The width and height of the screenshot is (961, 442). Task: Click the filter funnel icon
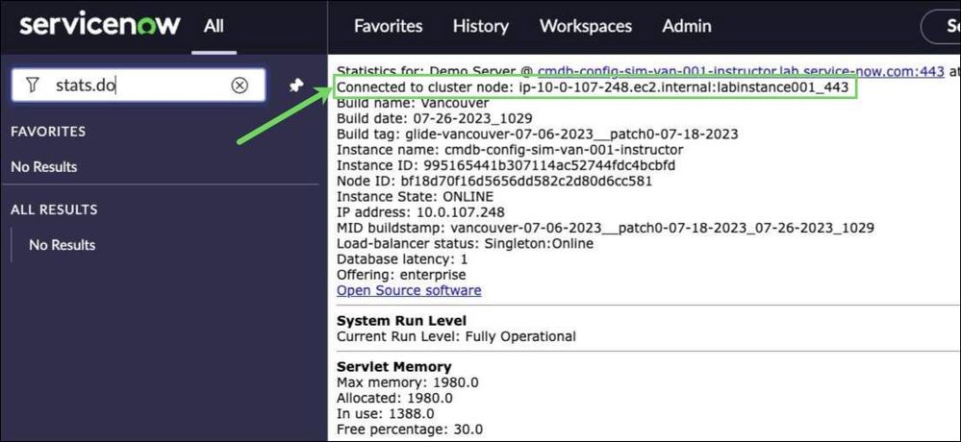pyautogui.click(x=33, y=86)
